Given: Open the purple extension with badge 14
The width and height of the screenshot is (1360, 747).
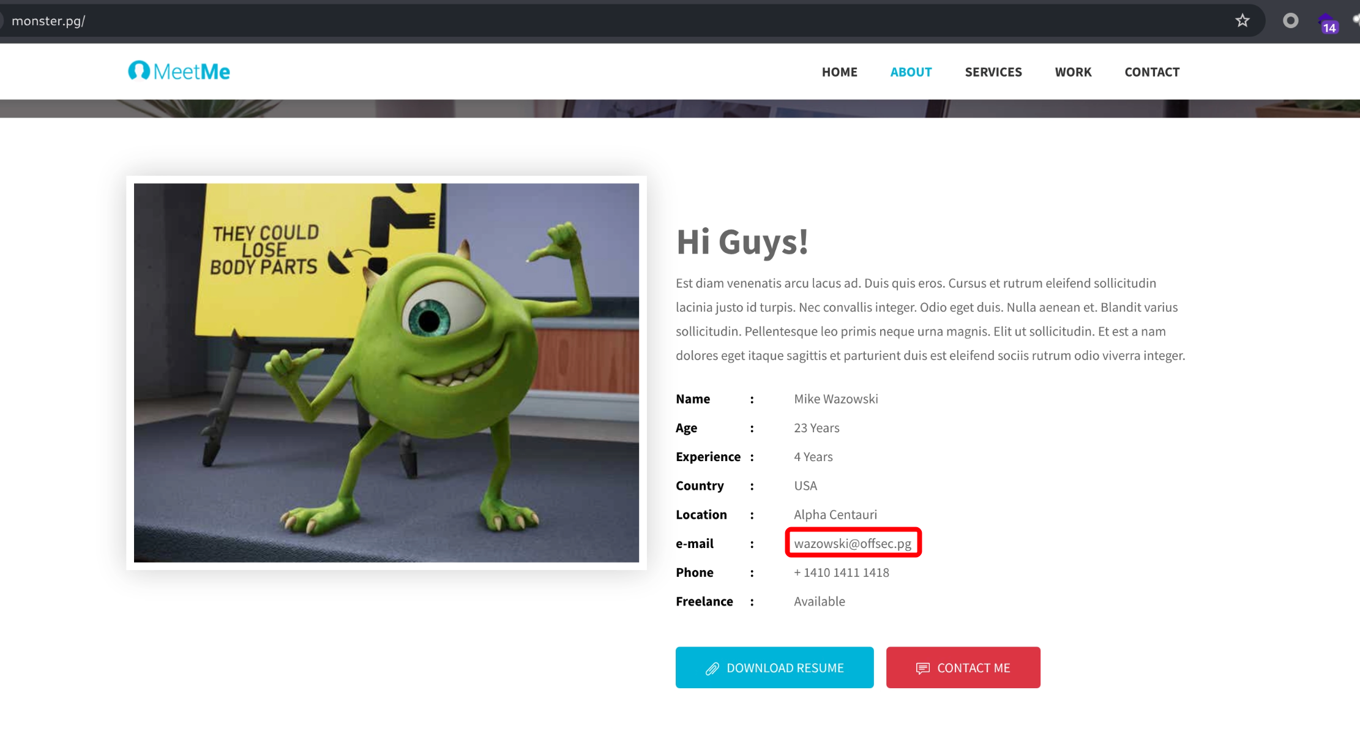Looking at the screenshot, I should pyautogui.click(x=1327, y=23).
